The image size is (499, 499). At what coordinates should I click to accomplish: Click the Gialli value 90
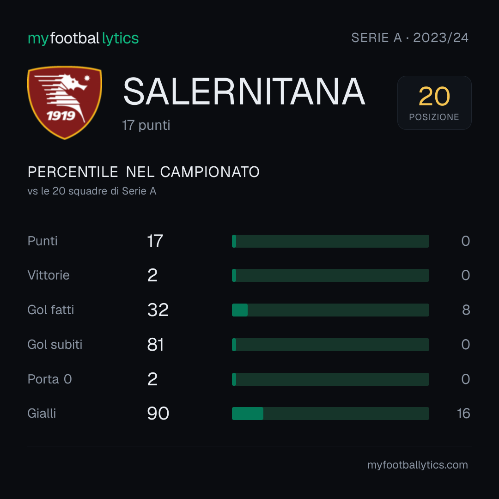pos(158,414)
